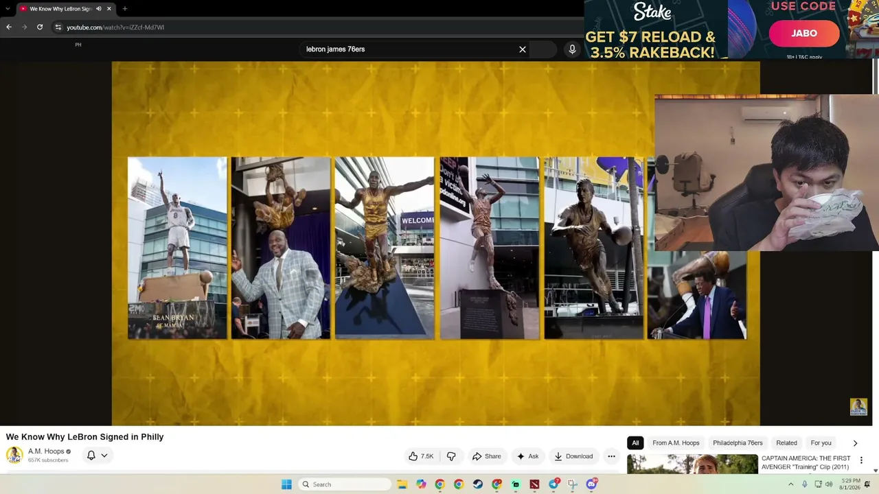Open Dota 2 from the taskbar

pyautogui.click(x=534, y=484)
